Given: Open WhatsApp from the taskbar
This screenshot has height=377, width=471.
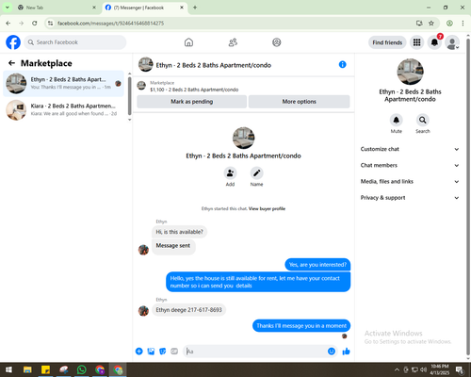Looking at the screenshot, I should [82, 369].
